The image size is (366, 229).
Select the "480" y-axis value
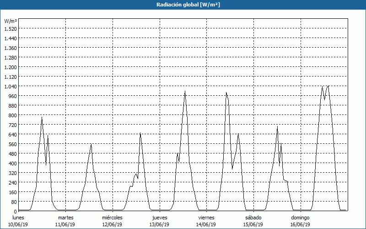click(x=12, y=153)
